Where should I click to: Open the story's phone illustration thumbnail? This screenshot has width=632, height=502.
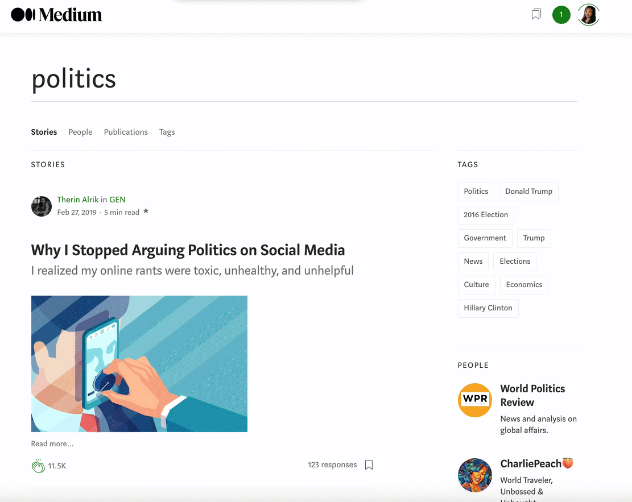(139, 364)
